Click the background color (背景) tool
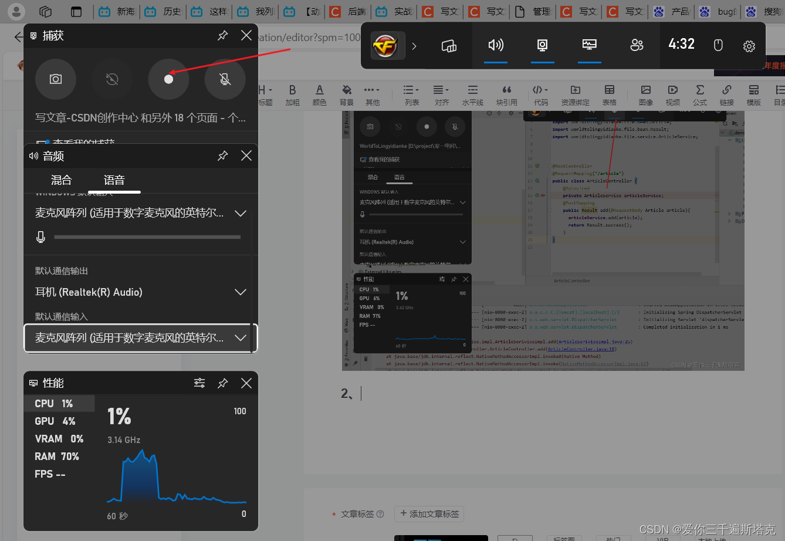Screen dimensions: 785x541 point(347,95)
